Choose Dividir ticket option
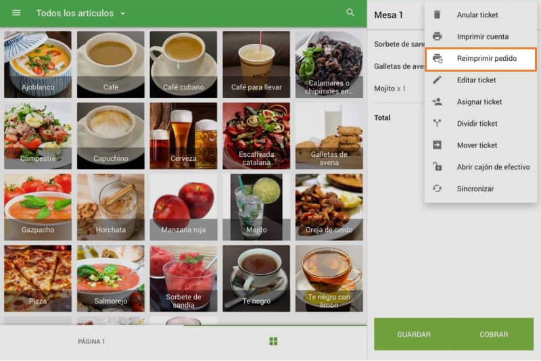 [481, 124]
